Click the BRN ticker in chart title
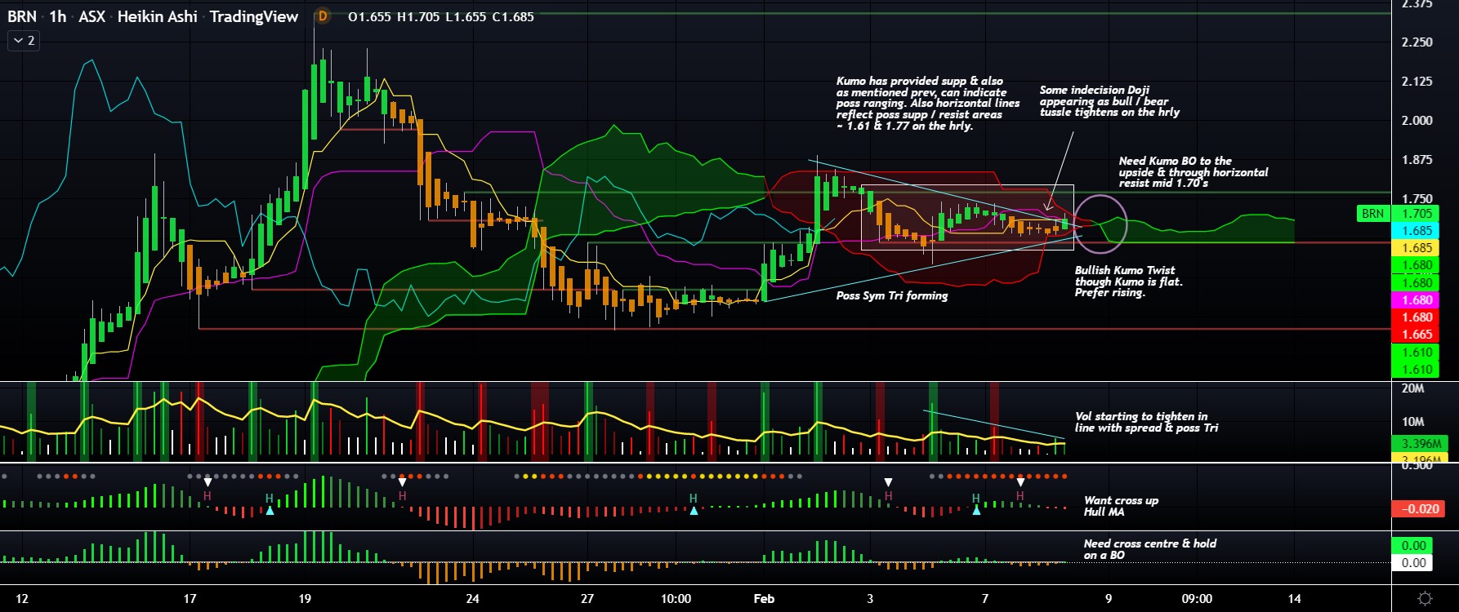 [22, 16]
